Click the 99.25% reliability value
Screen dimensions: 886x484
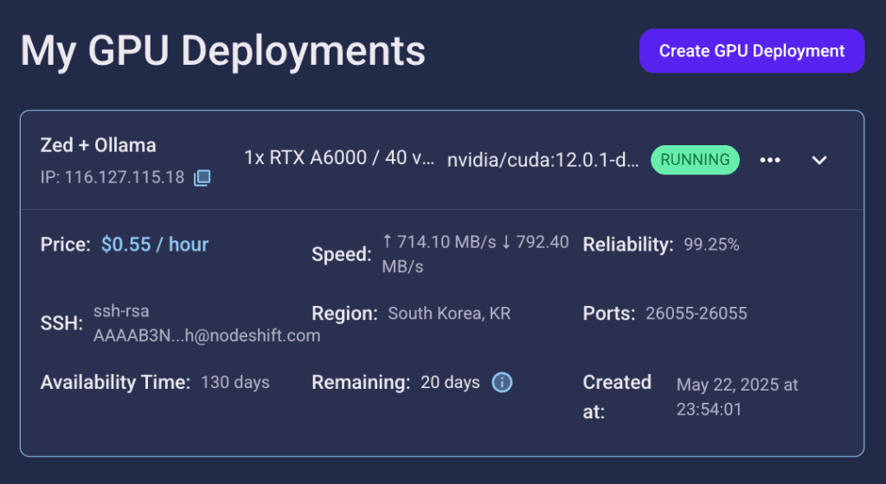click(x=711, y=245)
